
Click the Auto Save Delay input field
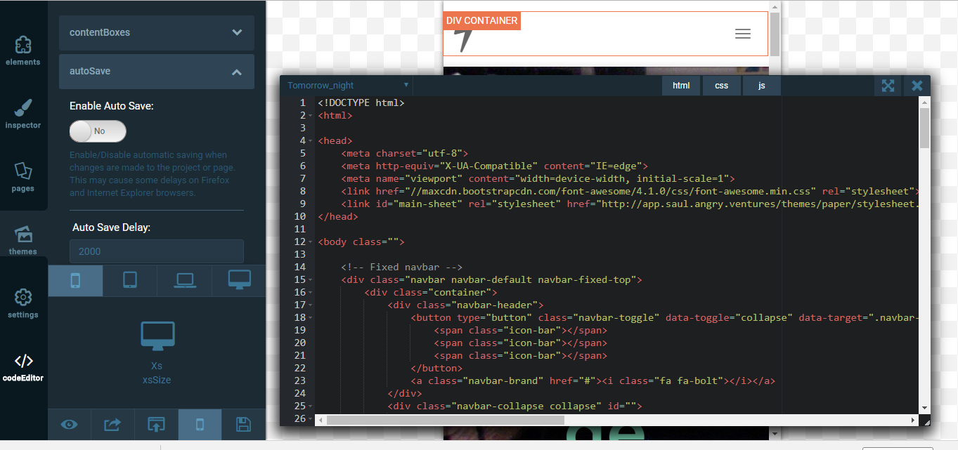[x=157, y=251]
